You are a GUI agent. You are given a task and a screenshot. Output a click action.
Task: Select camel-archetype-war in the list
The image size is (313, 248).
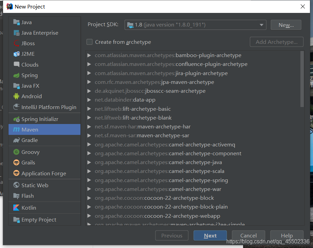(158, 189)
